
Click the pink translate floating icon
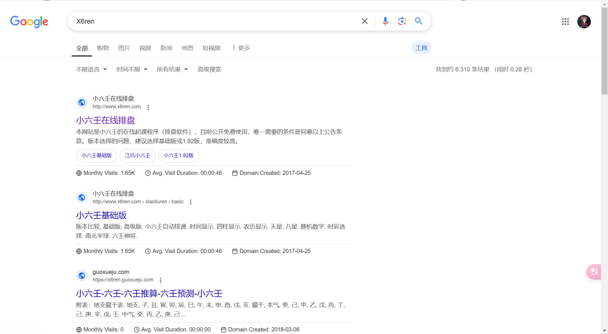pyautogui.click(x=594, y=272)
